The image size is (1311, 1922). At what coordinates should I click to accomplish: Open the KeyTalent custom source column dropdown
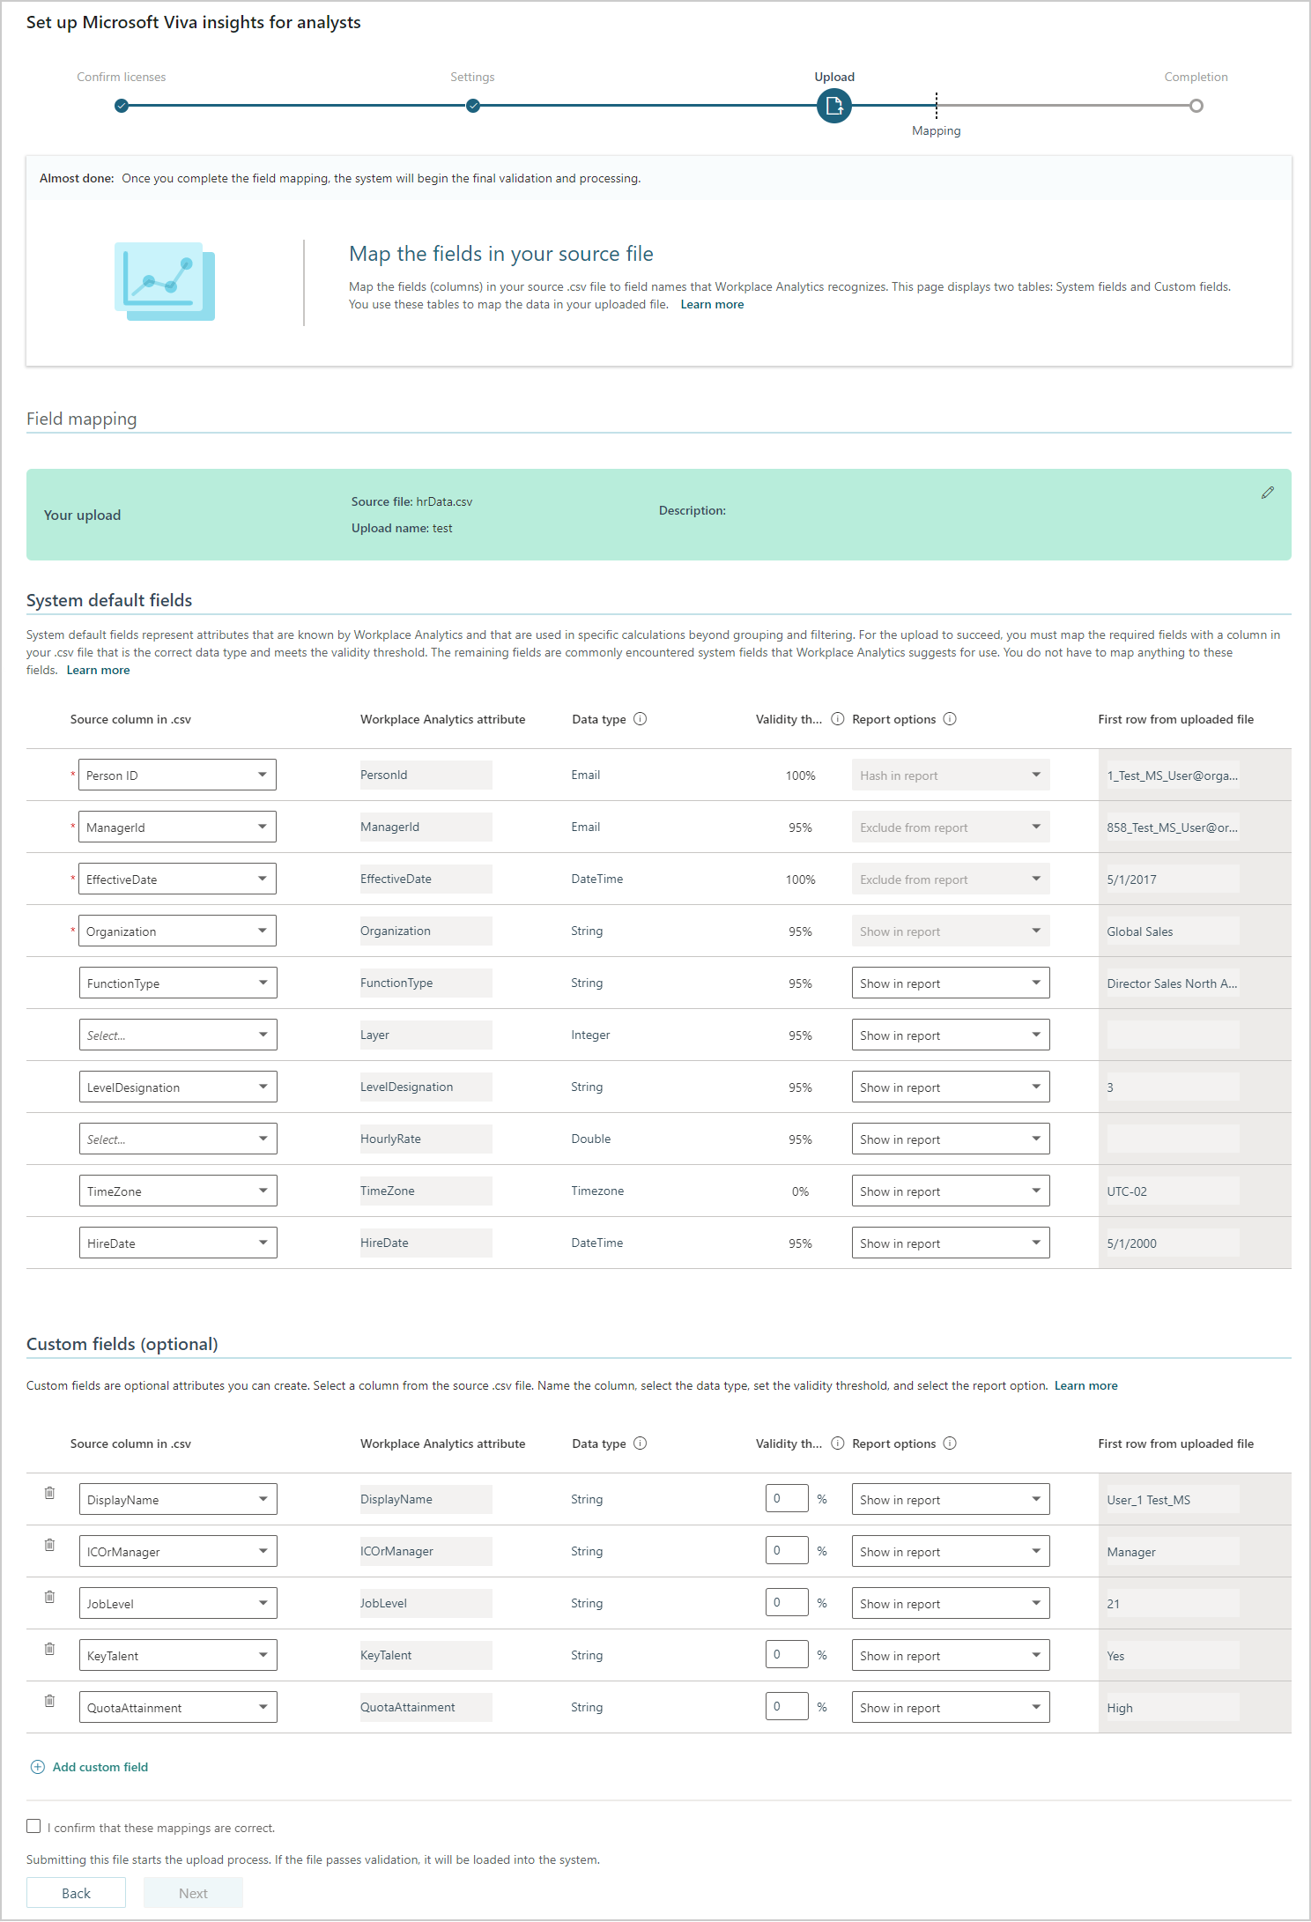pyautogui.click(x=178, y=1655)
